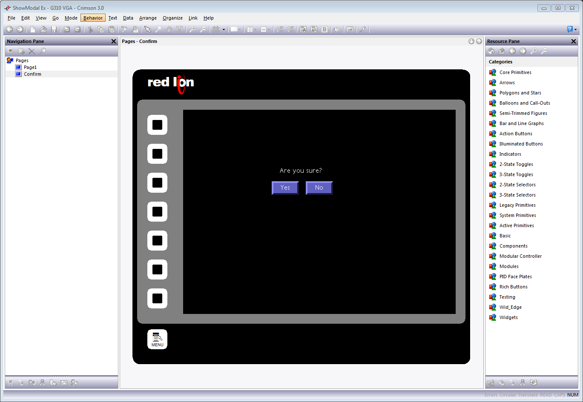Select the Text tool in toolbar
Viewport: 583px width, 402px height.
(x=180, y=29)
